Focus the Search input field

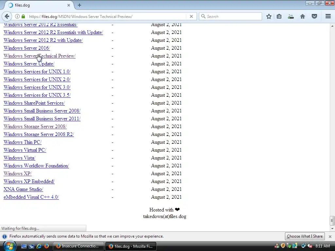(x=230, y=16)
